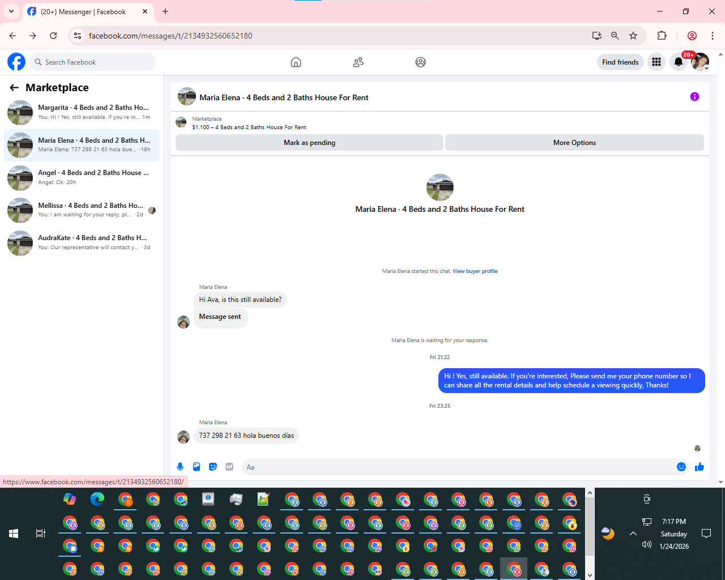Open the Friends icon in top navigation
This screenshot has width=725, height=580.
pyautogui.click(x=358, y=62)
